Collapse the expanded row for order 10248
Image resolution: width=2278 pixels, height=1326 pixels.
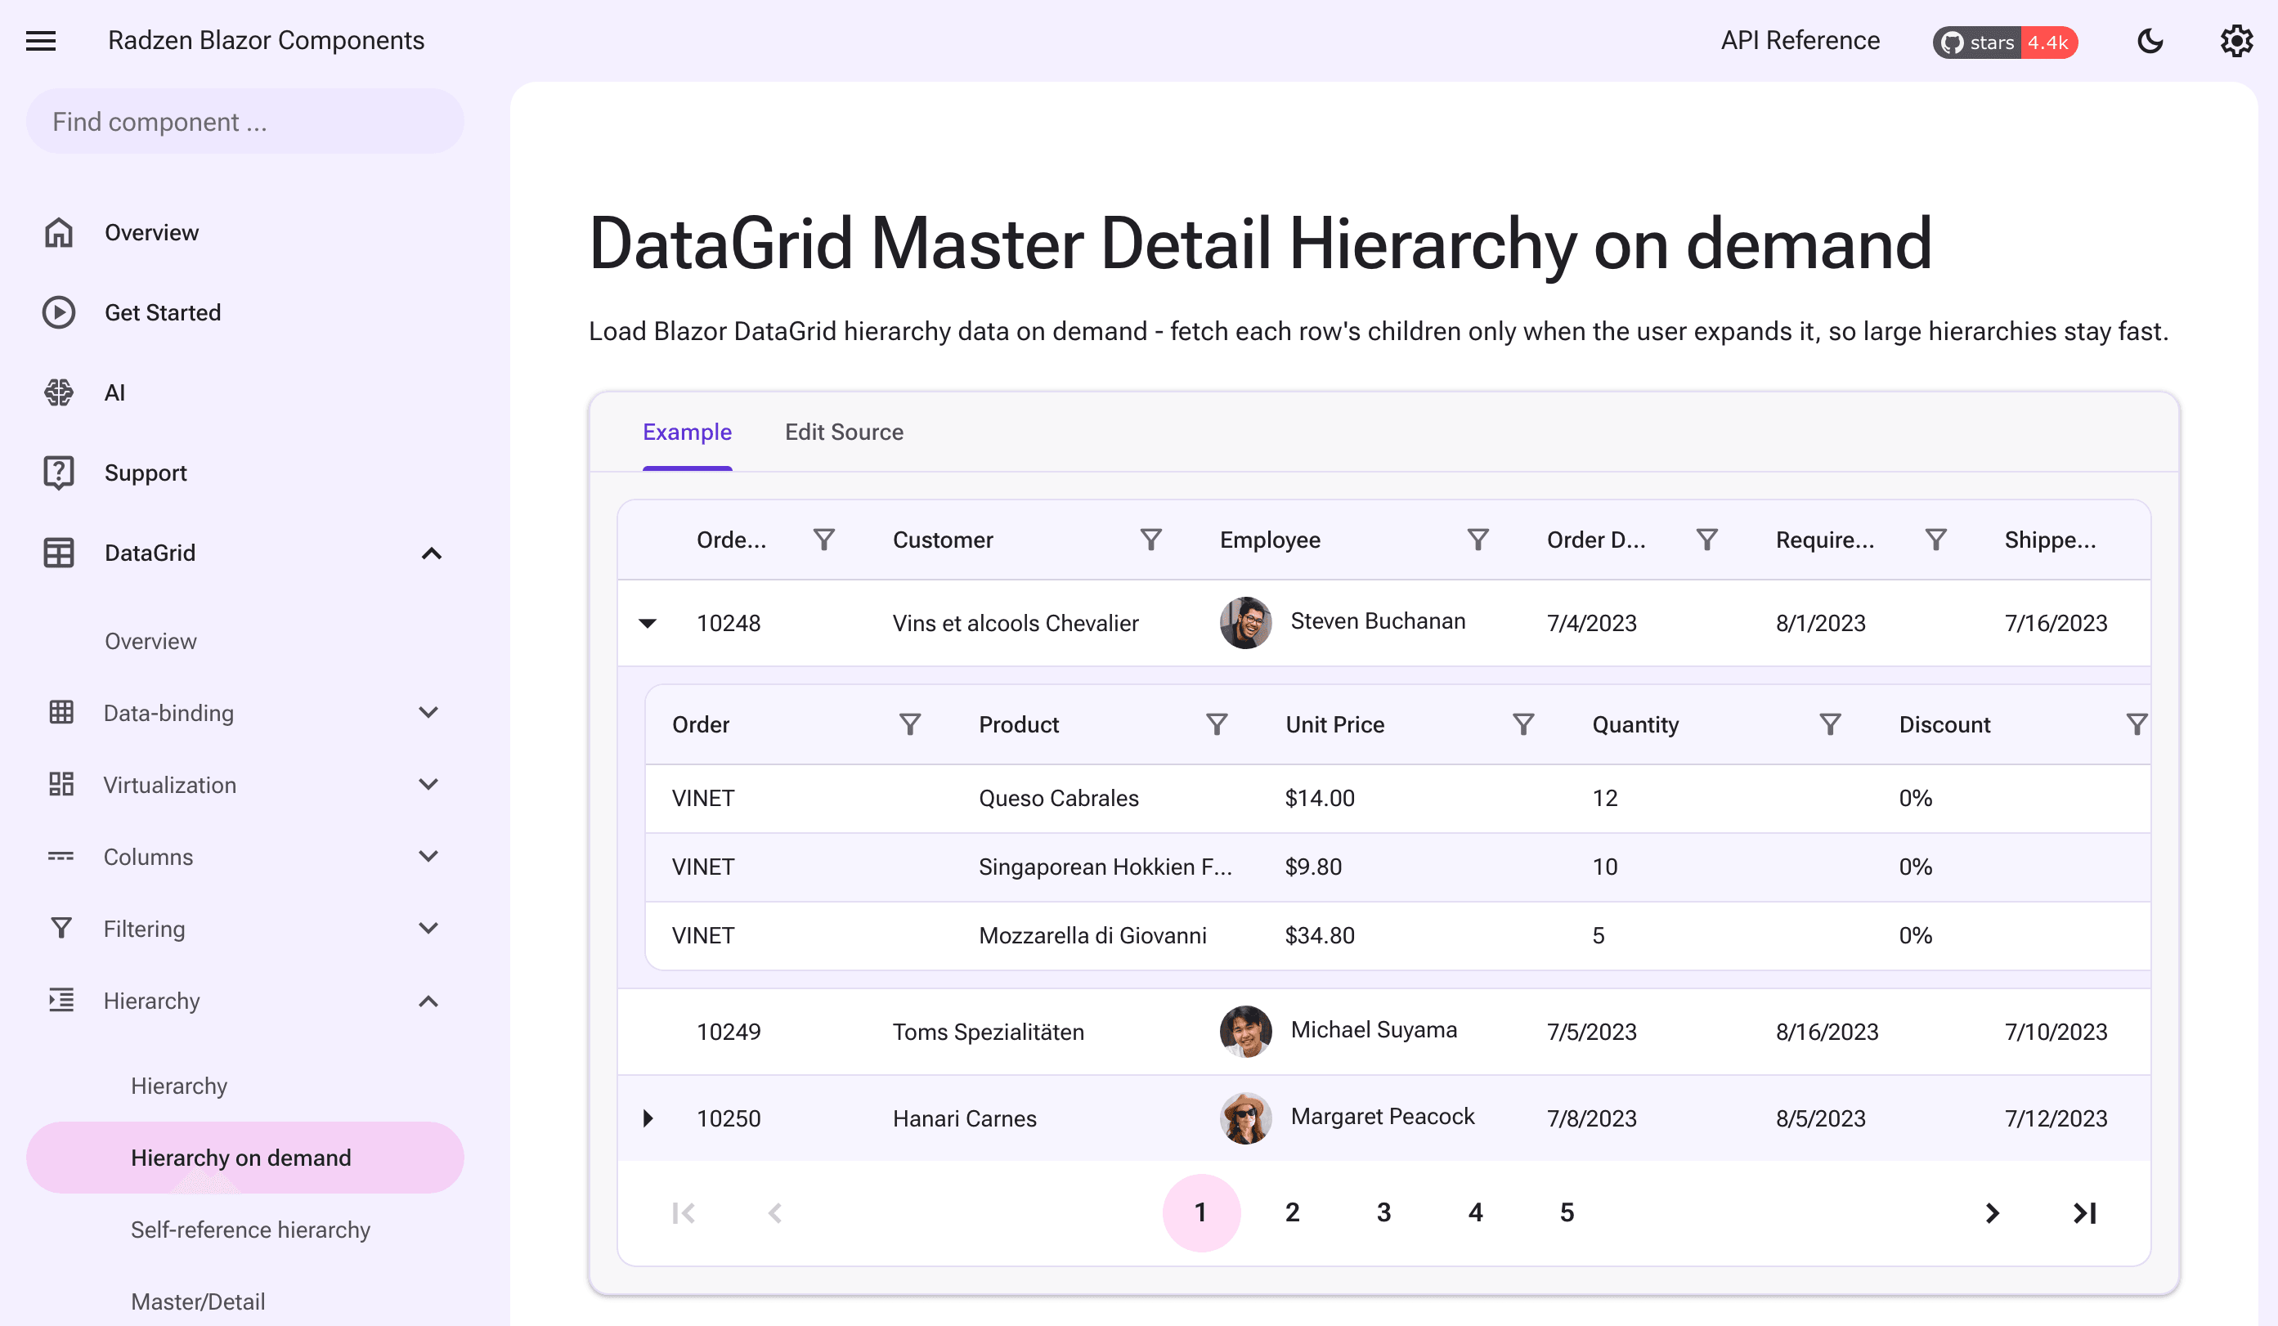648,623
